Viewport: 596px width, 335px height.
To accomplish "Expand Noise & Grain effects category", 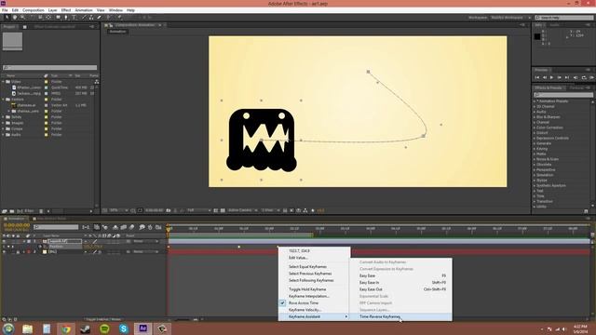I will point(534,159).
